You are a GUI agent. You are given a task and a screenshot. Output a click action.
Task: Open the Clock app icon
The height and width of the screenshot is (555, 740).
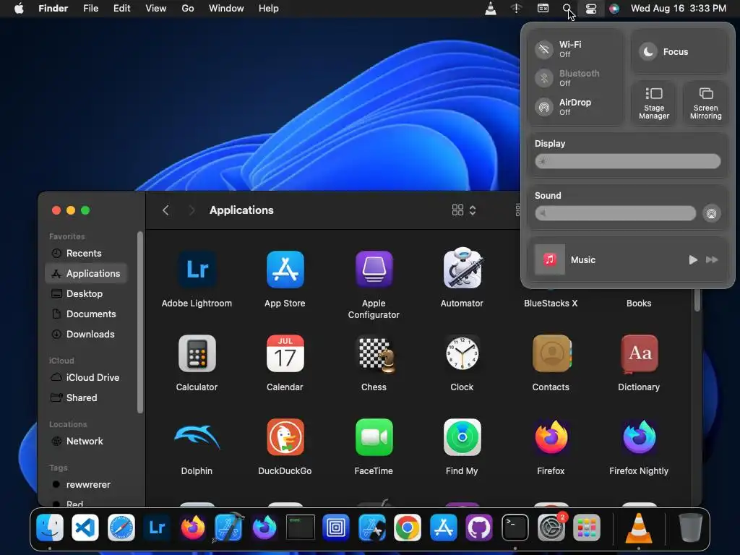[462, 353]
